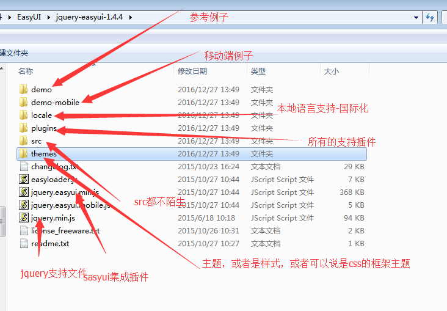Click the src folder icon

pos(24,141)
